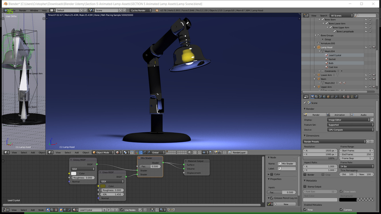Click the Glass BSDF color swatch
Viewport: 381px width, 214px height.
103,186
